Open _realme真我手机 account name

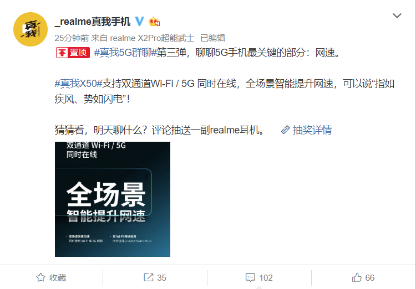[x=92, y=22]
